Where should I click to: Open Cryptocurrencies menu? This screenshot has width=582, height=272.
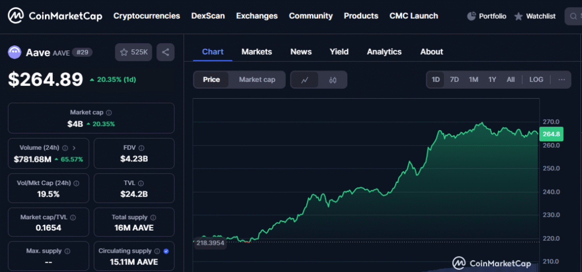(x=147, y=16)
